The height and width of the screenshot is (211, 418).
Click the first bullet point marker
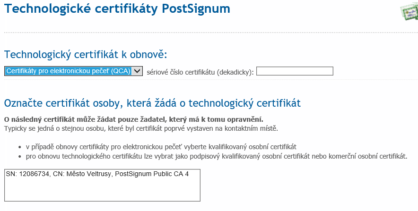(20, 147)
